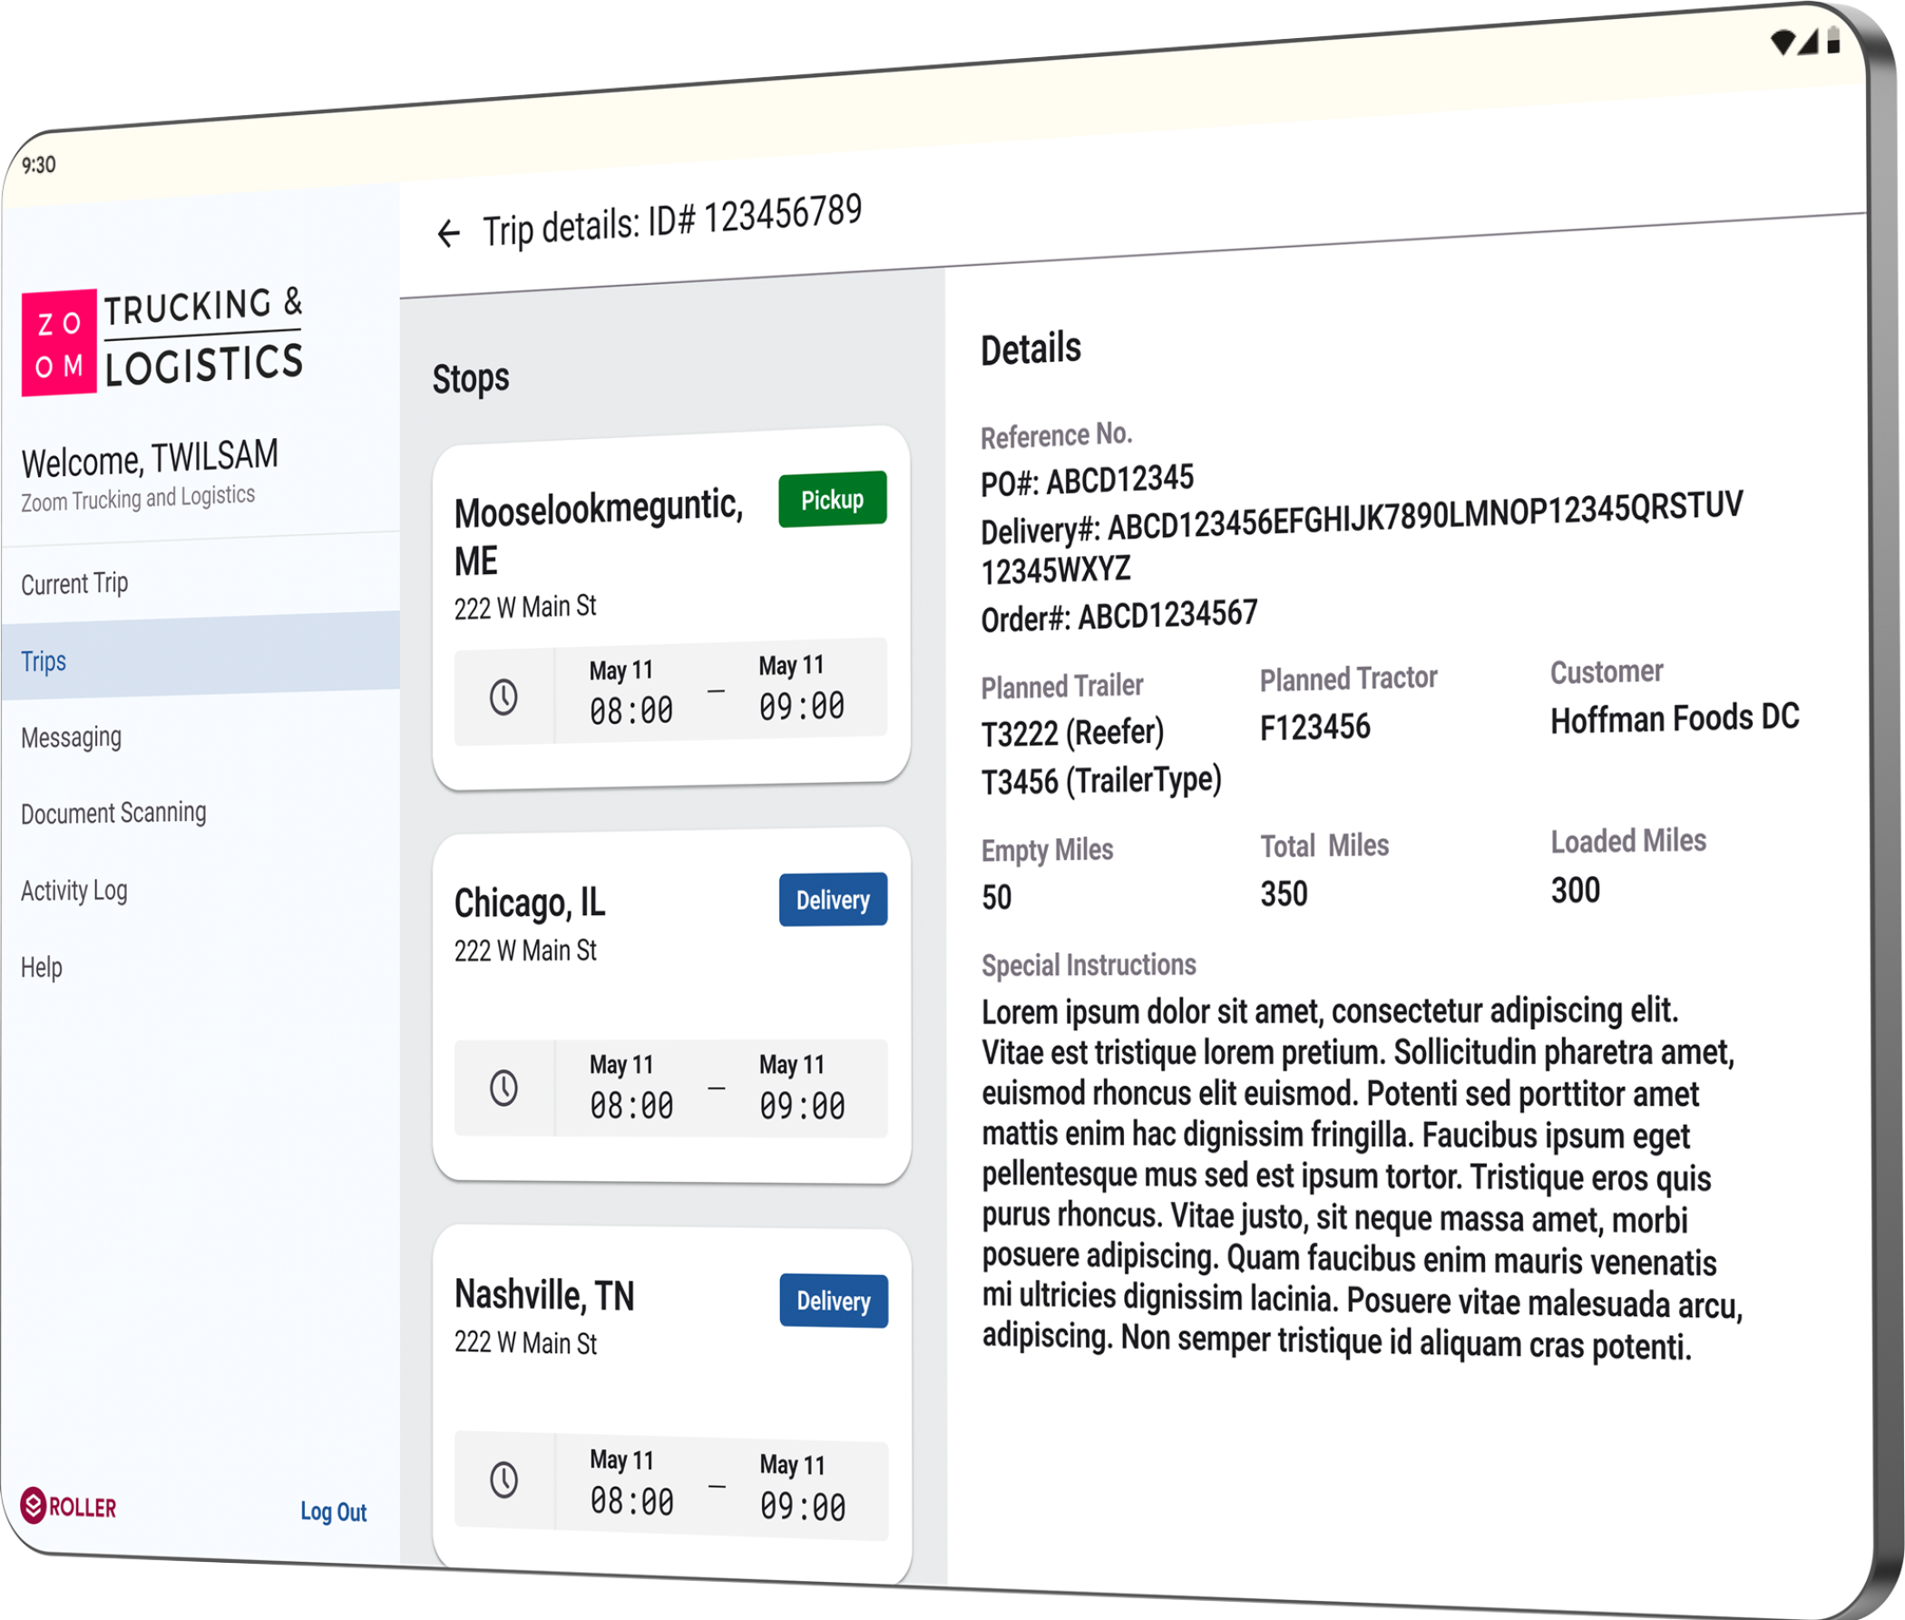The width and height of the screenshot is (1905, 1620).
Task: Click the Roller logo in sidebar footer
Action: coord(69,1507)
